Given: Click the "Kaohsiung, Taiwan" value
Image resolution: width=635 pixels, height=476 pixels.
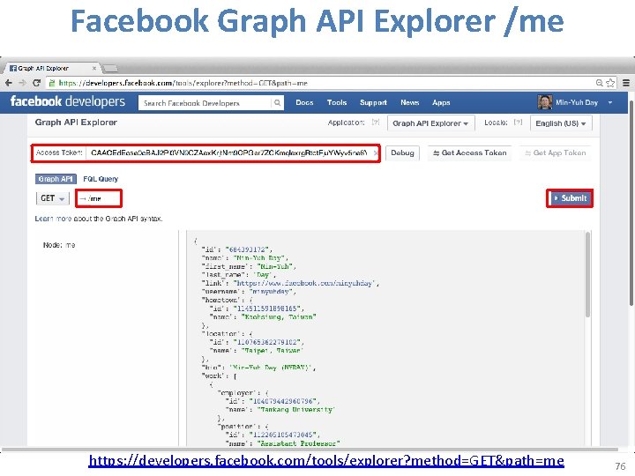Looking at the screenshot, I should (x=279, y=317).
